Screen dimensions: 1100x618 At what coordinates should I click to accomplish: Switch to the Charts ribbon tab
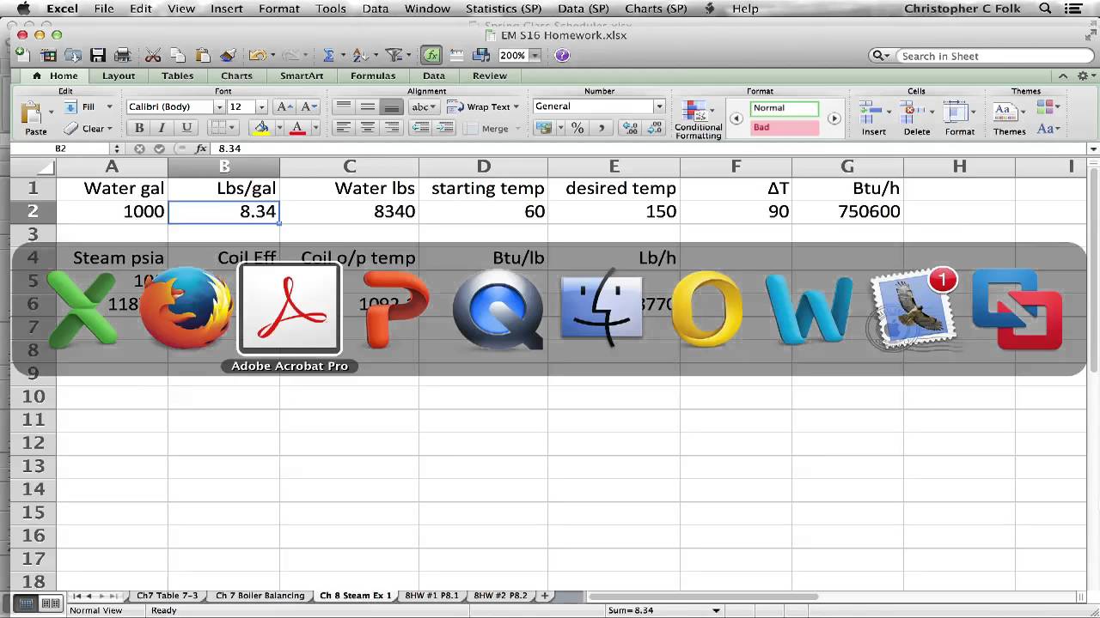click(236, 76)
